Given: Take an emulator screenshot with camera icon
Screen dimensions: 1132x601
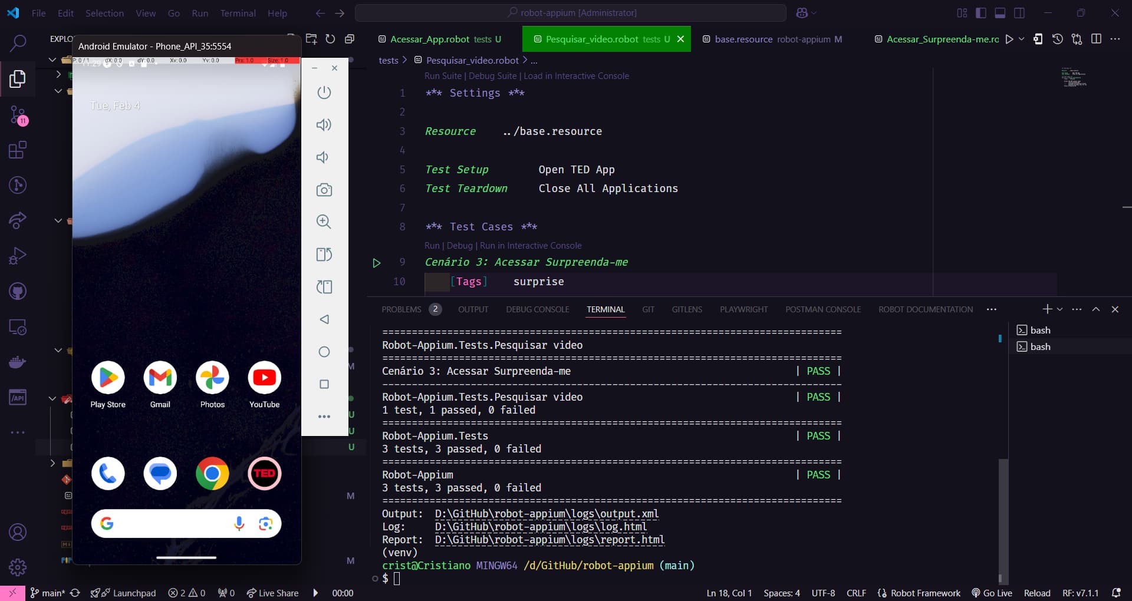Looking at the screenshot, I should [x=324, y=190].
